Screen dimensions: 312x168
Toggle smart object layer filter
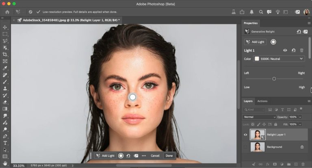coord(295,109)
